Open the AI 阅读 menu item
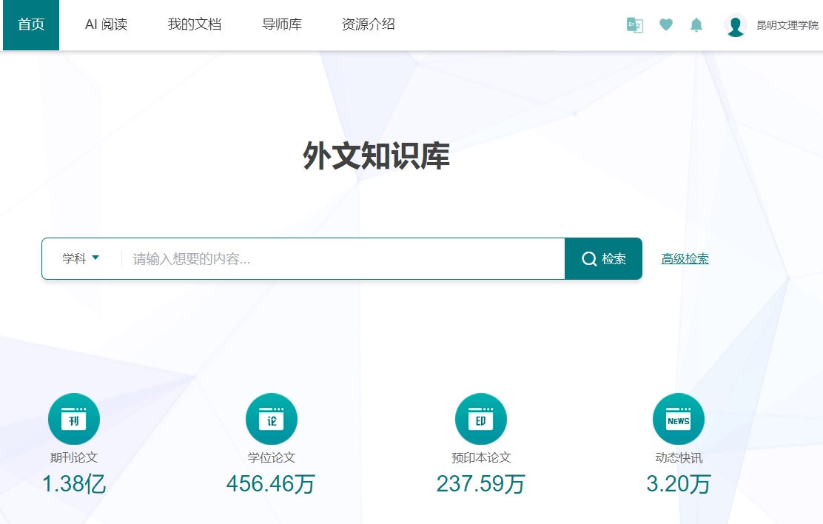Image resolution: width=823 pixels, height=524 pixels. pyautogui.click(x=106, y=24)
